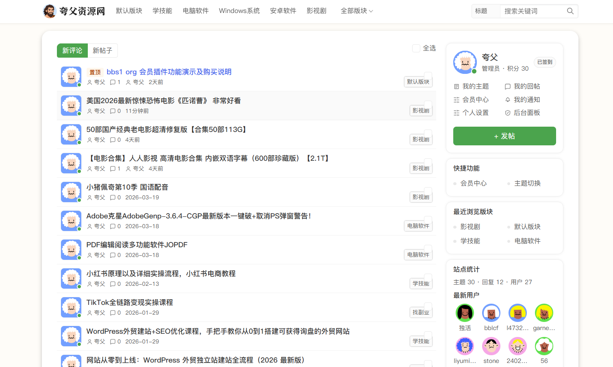View new user stone avatar
The width and height of the screenshot is (613, 367).
coord(491,346)
